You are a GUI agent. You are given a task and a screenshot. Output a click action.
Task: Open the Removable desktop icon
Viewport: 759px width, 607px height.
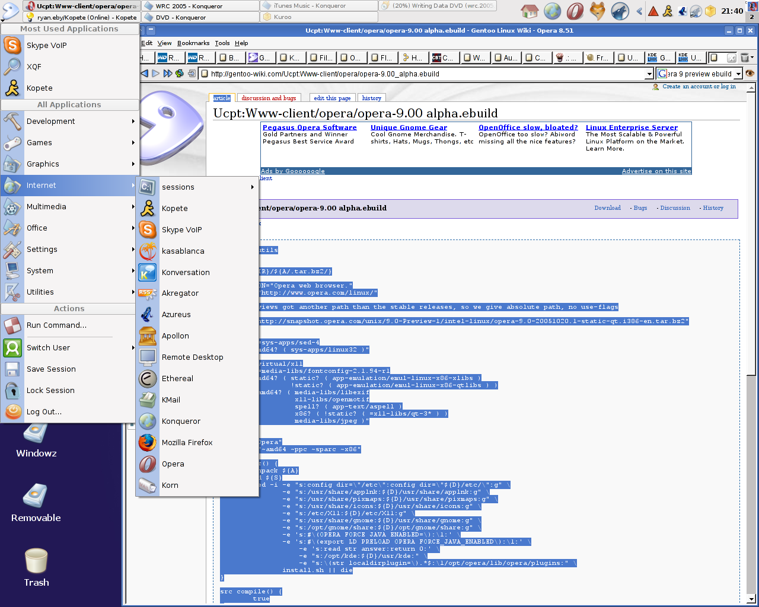(36, 503)
